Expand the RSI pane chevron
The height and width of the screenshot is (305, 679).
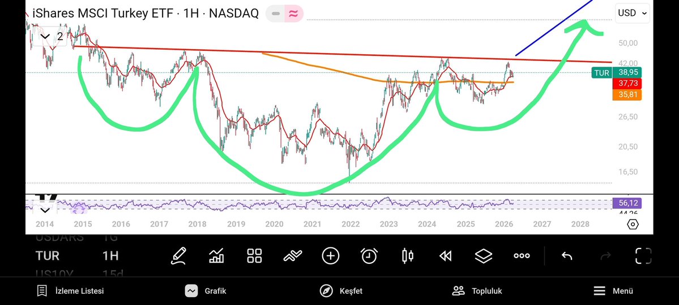tap(45, 210)
